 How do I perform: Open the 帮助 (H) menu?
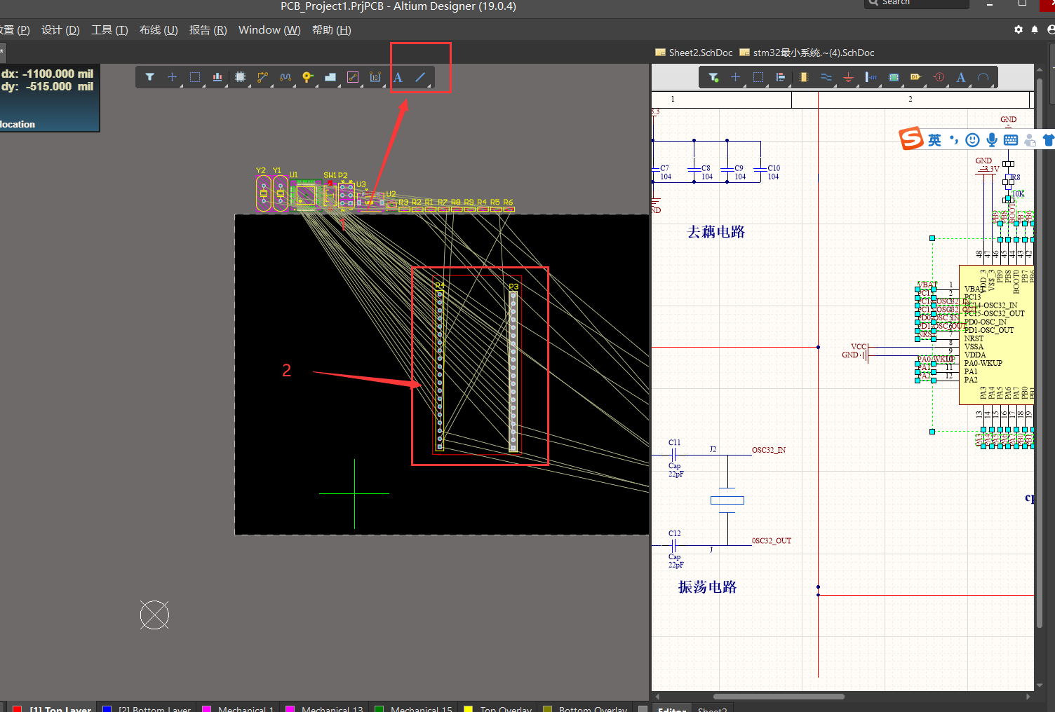point(332,29)
